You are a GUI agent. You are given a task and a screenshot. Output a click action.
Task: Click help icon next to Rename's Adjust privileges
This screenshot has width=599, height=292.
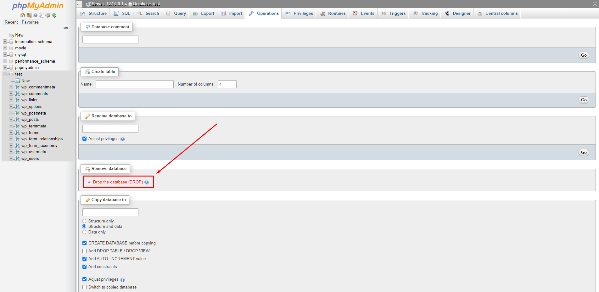point(122,139)
